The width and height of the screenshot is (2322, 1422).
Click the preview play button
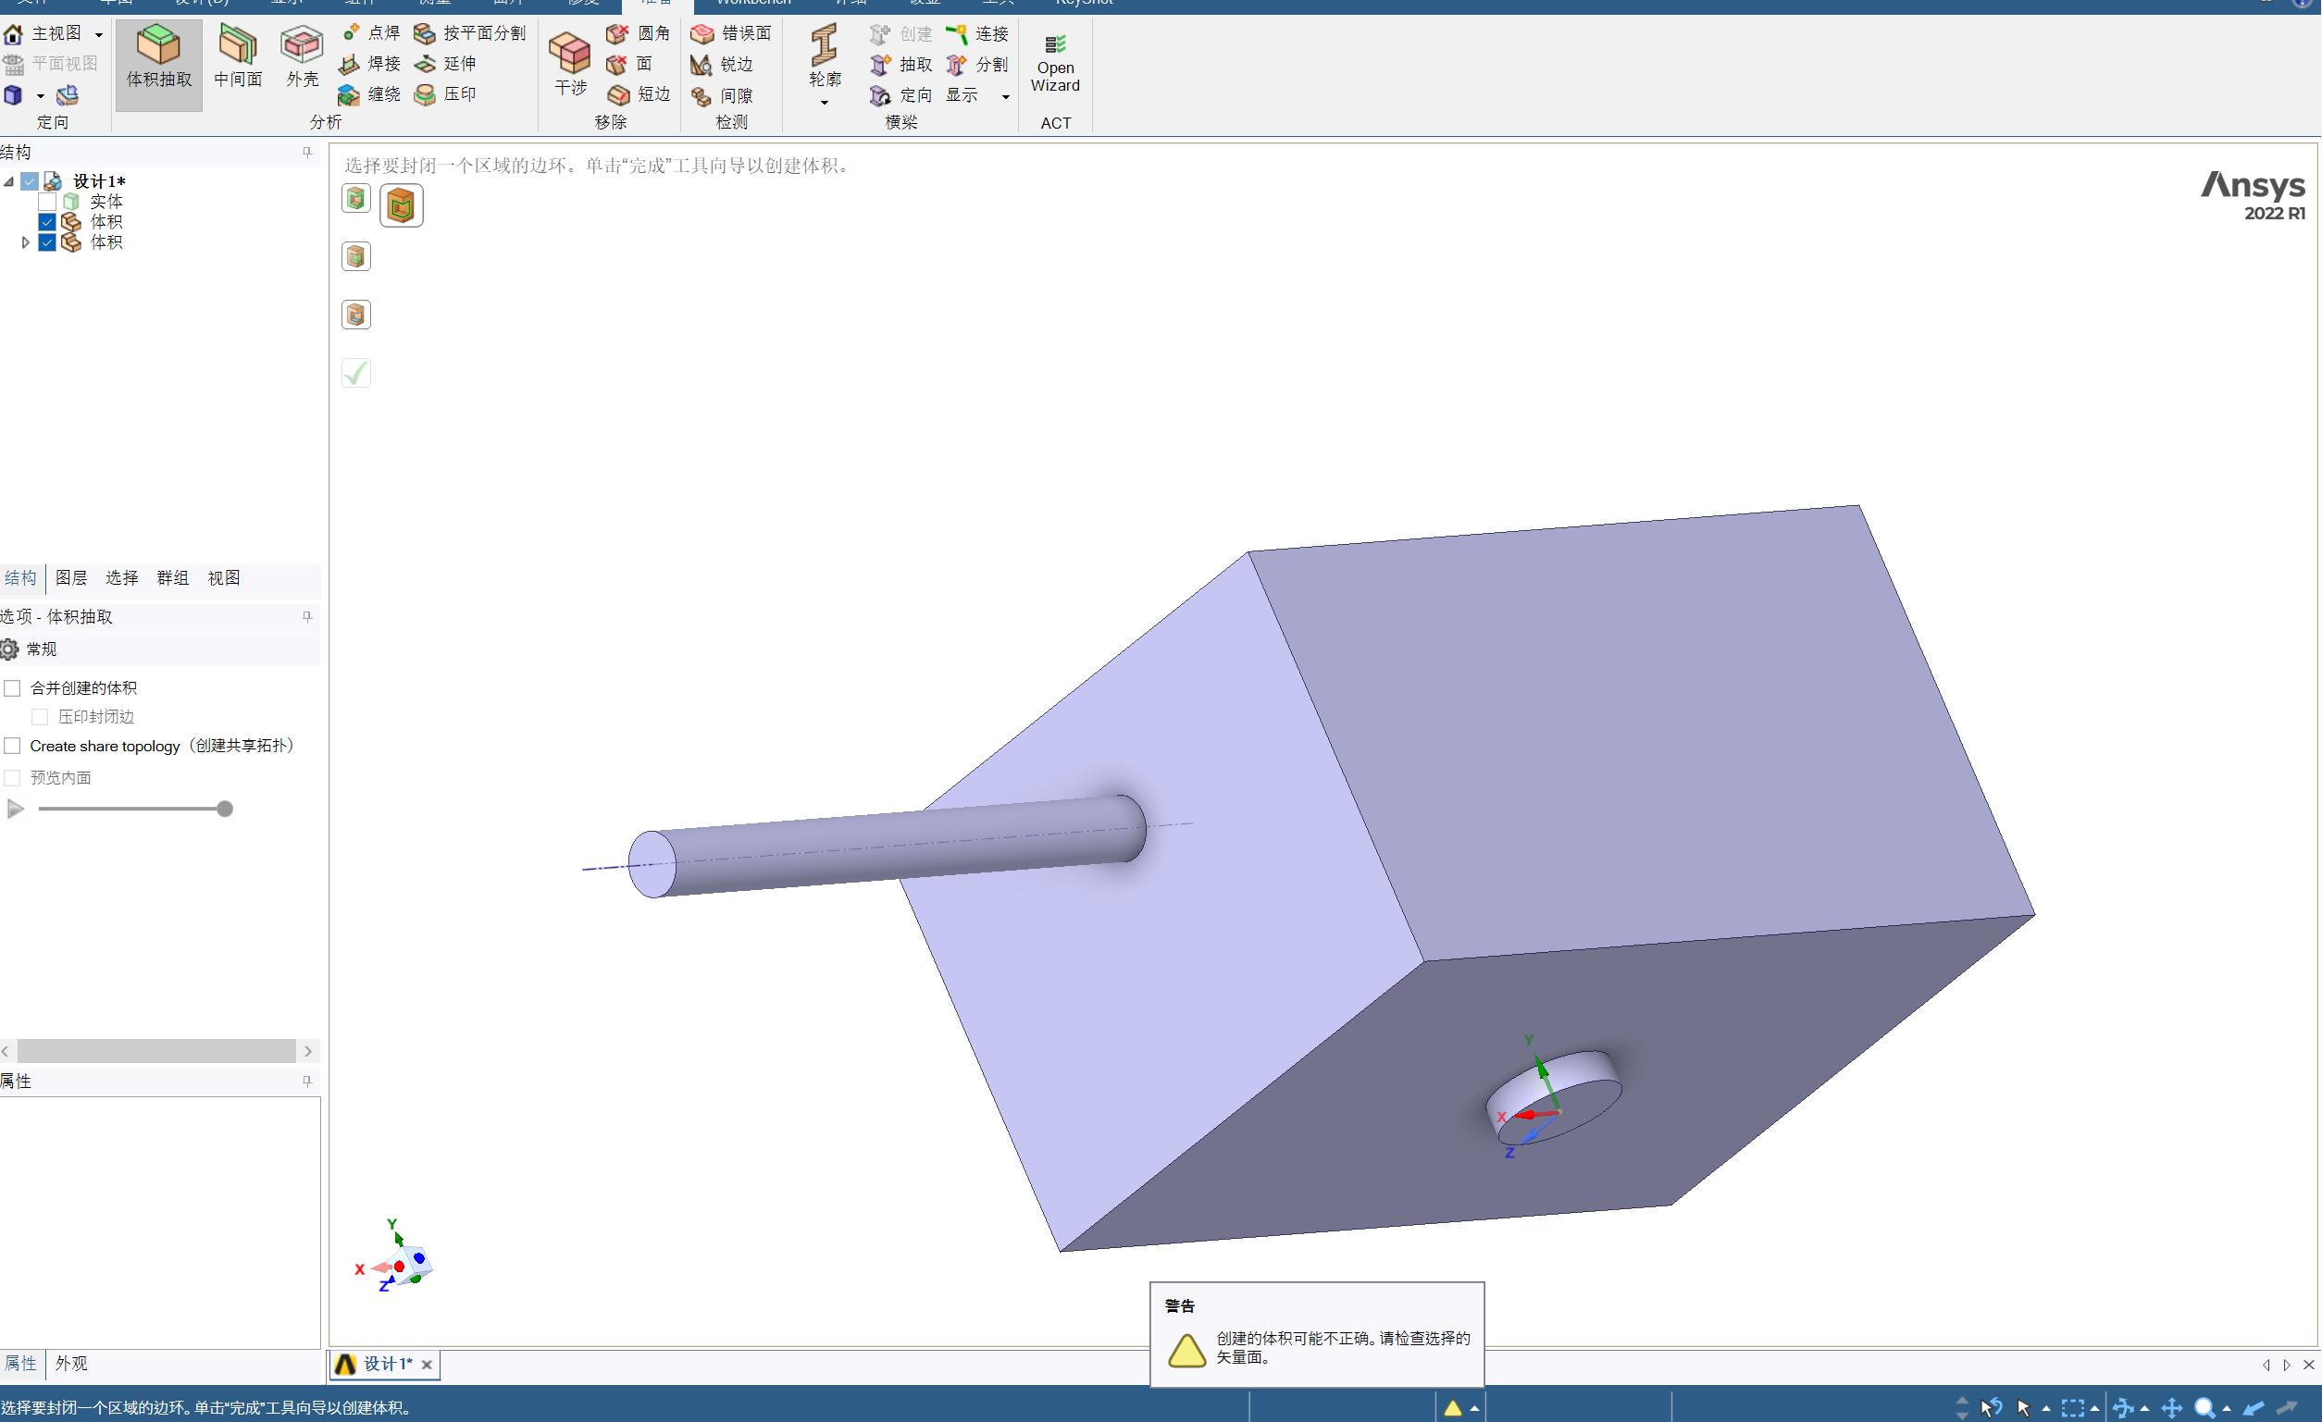15,809
